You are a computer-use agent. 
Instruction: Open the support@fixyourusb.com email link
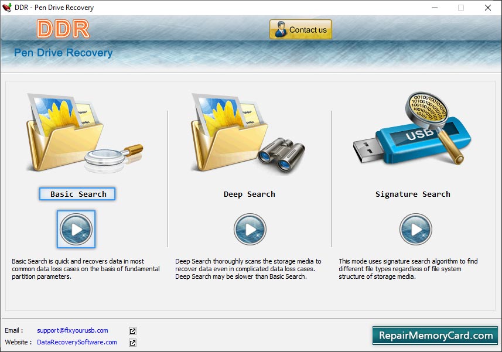click(73, 330)
